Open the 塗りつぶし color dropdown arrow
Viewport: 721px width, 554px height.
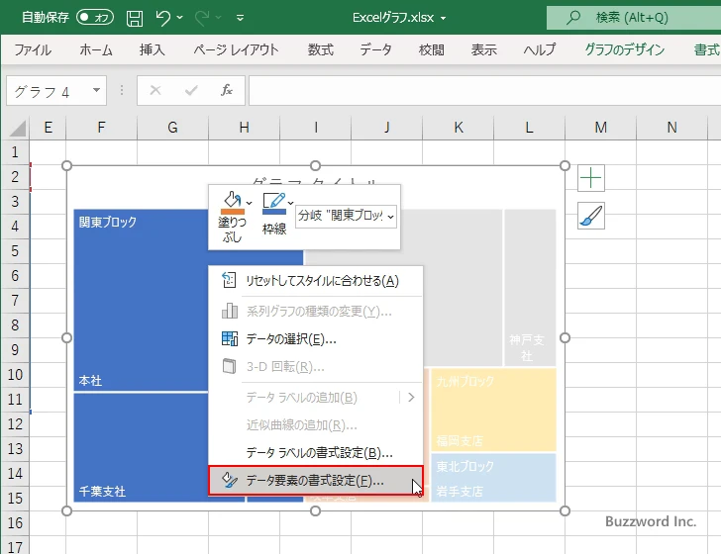[x=249, y=203]
